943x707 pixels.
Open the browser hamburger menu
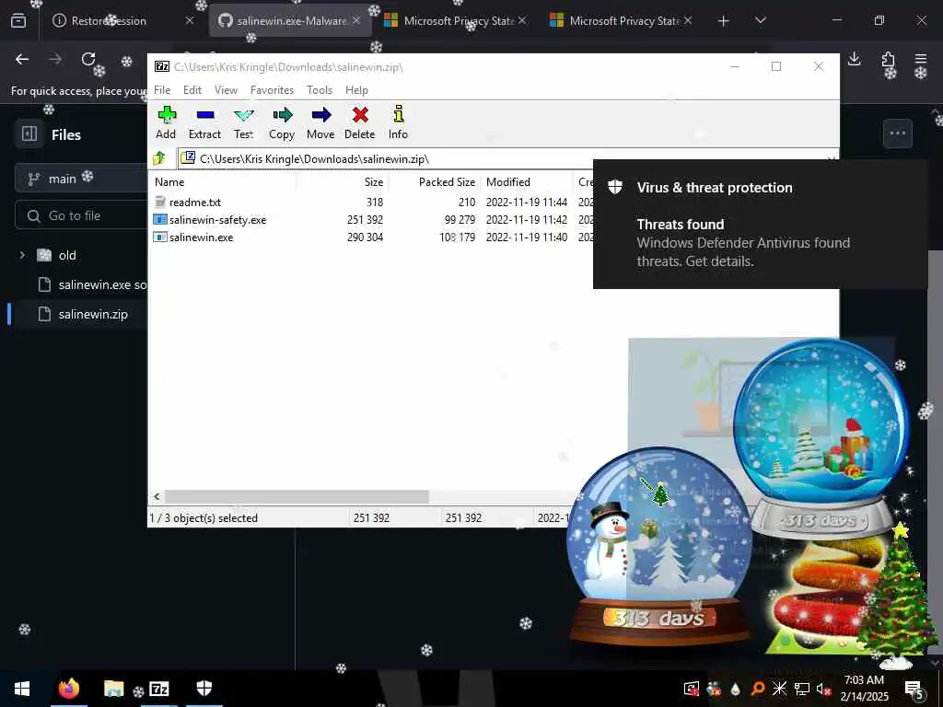point(921,58)
